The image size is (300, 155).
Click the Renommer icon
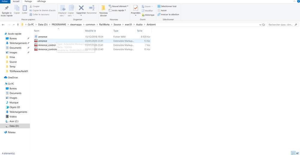click(x=91, y=8)
